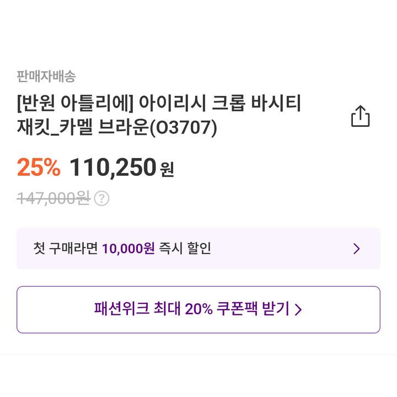The height and width of the screenshot is (397, 397).
Task: Select the 25% discount rate text
Action: (x=39, y=167)
